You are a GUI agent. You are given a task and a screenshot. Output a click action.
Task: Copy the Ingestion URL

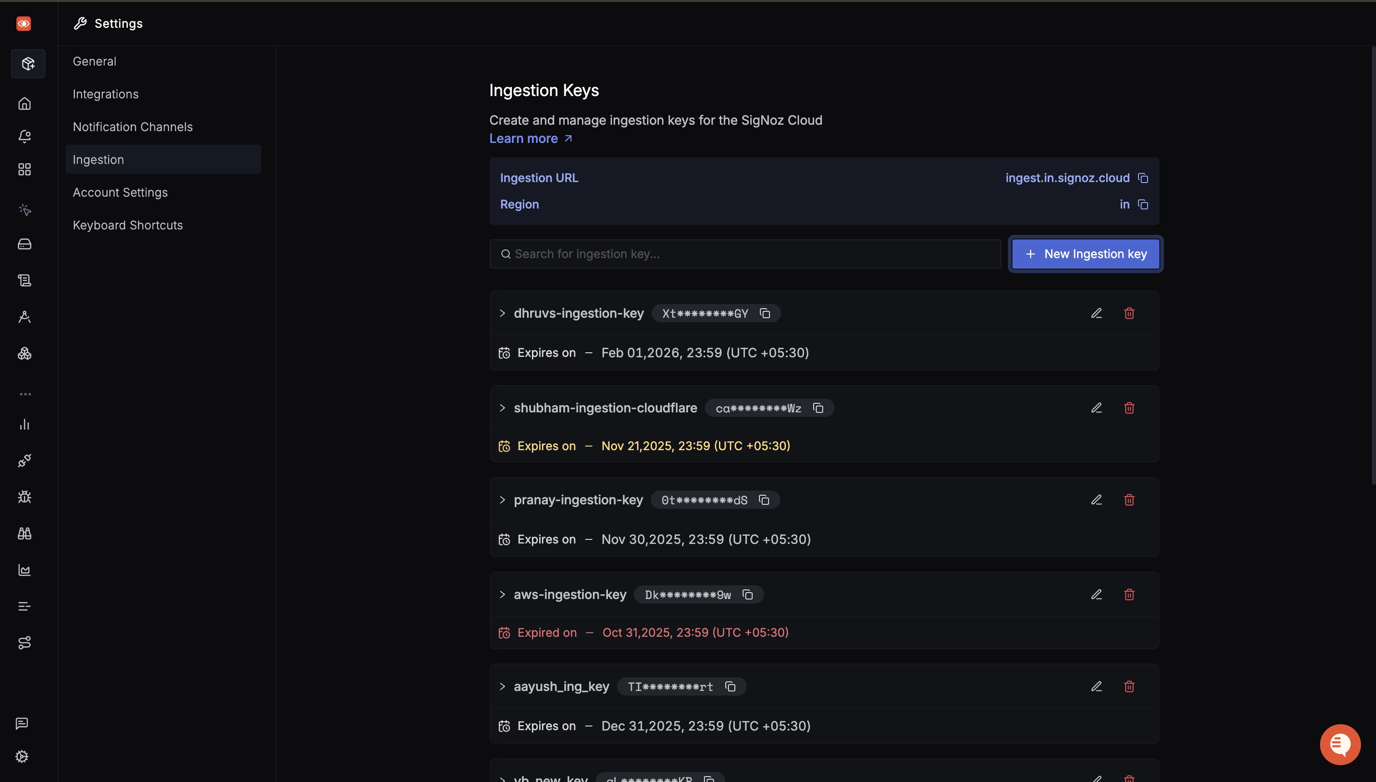[x=1143, y=178]
